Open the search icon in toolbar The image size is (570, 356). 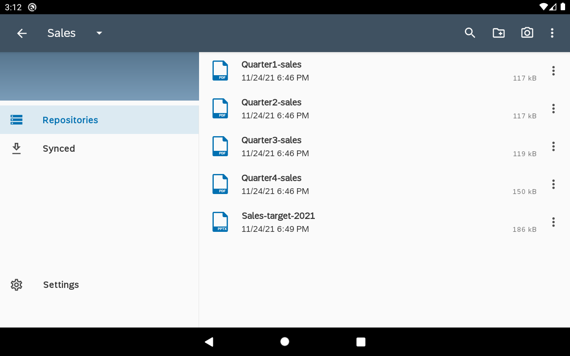point(470,33)
